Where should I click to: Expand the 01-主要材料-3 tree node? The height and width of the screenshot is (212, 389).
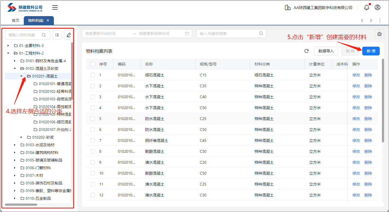tap(8, 46)
